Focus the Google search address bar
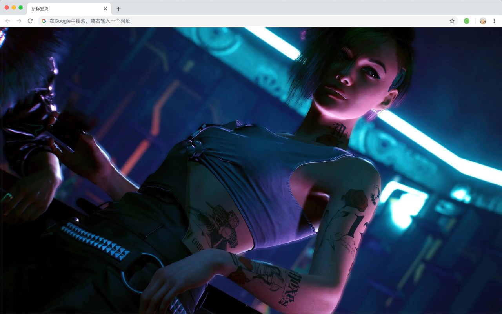The width and height of the screenshot is (502, 314). pyautogui.click(x=248, y=21)
